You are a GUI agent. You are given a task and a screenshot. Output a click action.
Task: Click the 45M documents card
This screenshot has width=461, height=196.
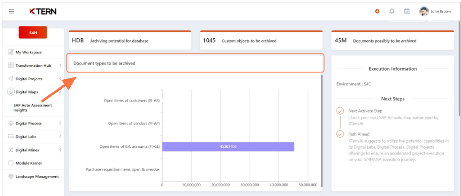392,40
